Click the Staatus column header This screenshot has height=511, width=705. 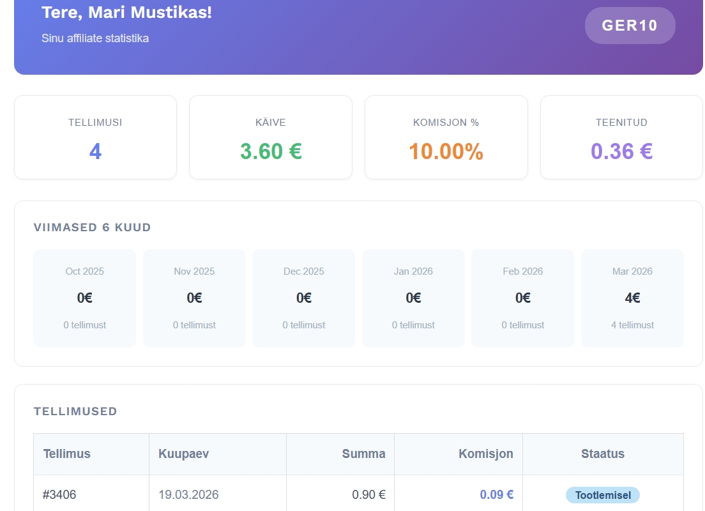[603, 454]
